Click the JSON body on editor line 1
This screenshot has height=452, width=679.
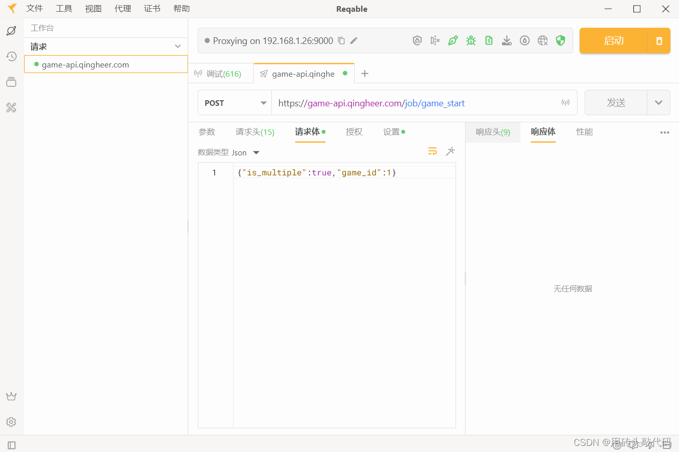tap(317, 173)
